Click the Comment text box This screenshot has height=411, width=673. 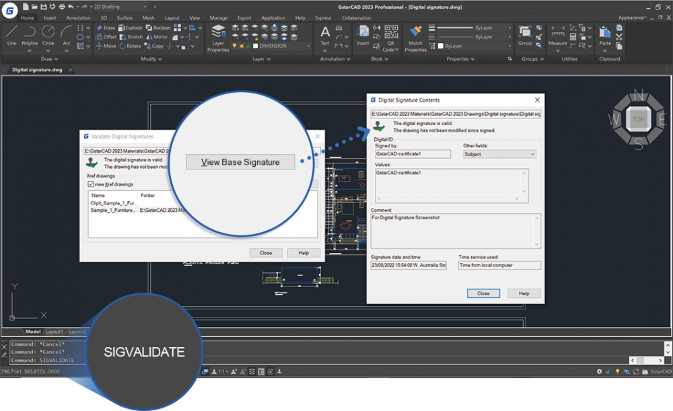click(456, 231)
